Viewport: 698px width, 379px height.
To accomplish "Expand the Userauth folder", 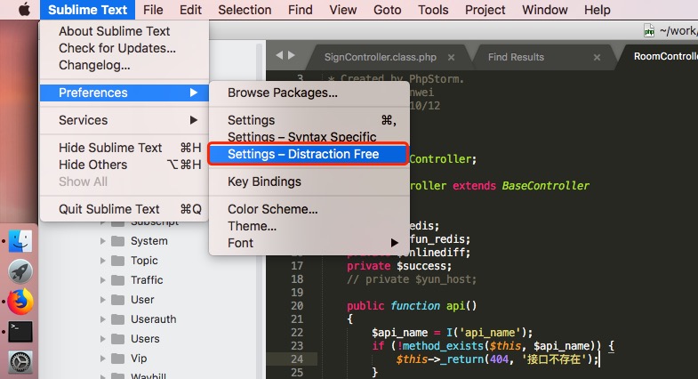I will click(x=102, y=319).
